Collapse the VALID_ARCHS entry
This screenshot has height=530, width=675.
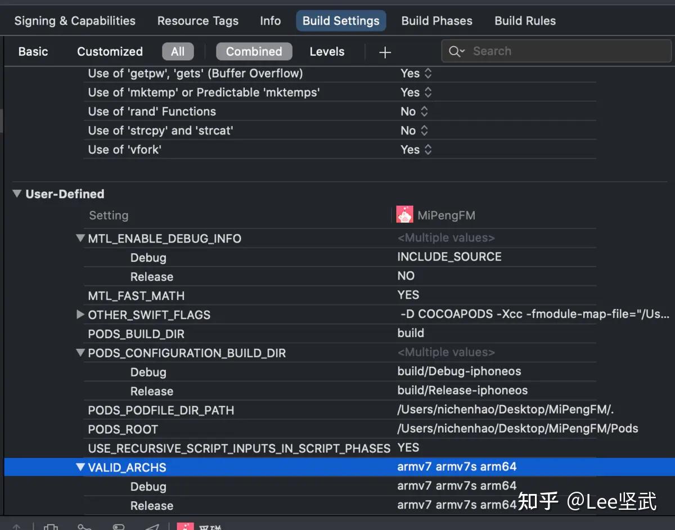point(80,466)
